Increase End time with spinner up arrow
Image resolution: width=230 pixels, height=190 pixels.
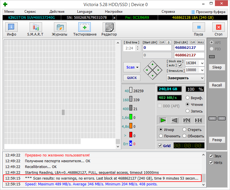click(x=137, y=47)
